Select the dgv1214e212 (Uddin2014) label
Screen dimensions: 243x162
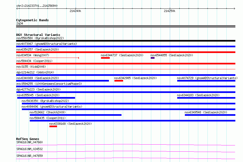35,72
